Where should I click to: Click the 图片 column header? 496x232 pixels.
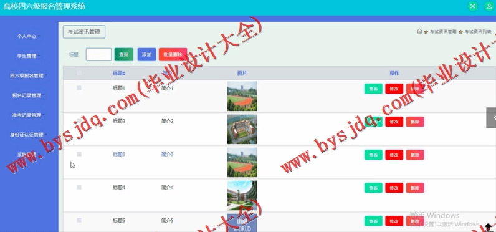(242, 74)
